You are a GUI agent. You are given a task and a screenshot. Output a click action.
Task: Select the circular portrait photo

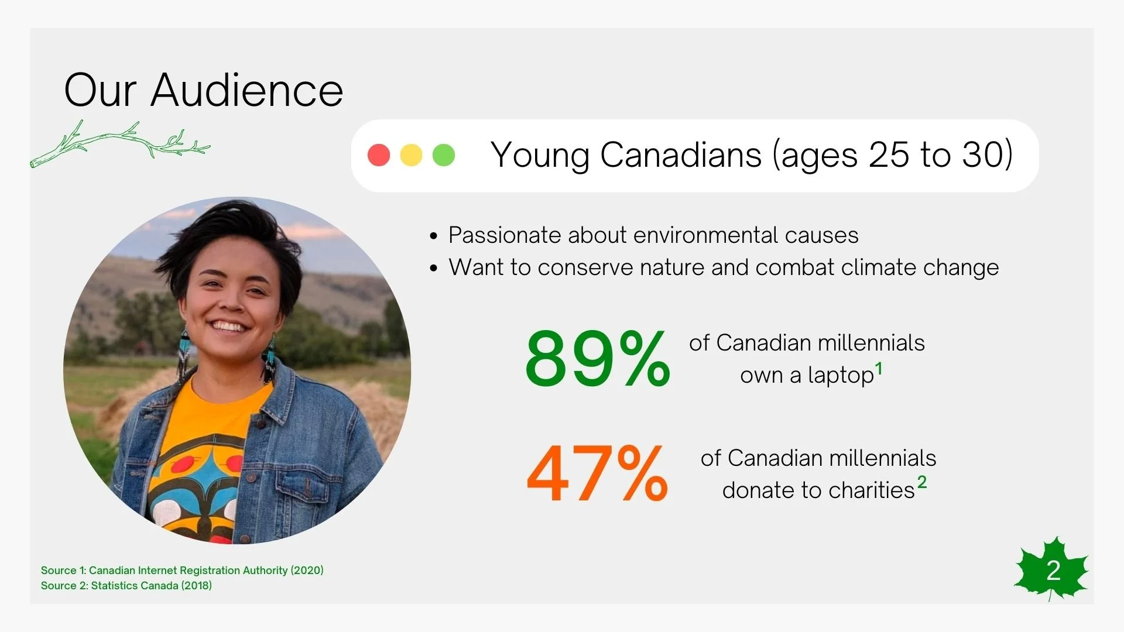(x=237, y=370)
